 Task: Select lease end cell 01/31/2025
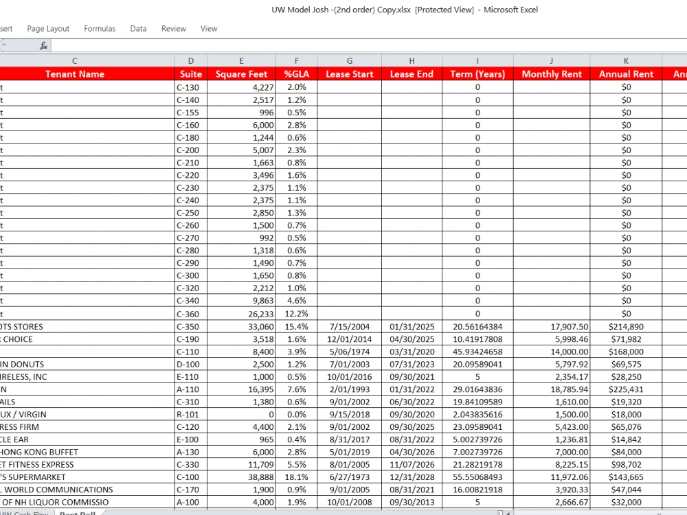(x=412, y=327)
